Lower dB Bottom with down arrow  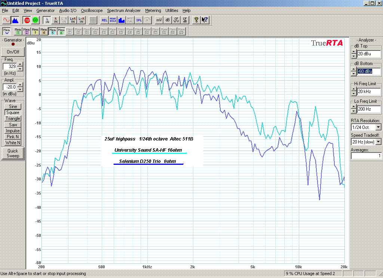pyautogui.click(x=354, y=74)
